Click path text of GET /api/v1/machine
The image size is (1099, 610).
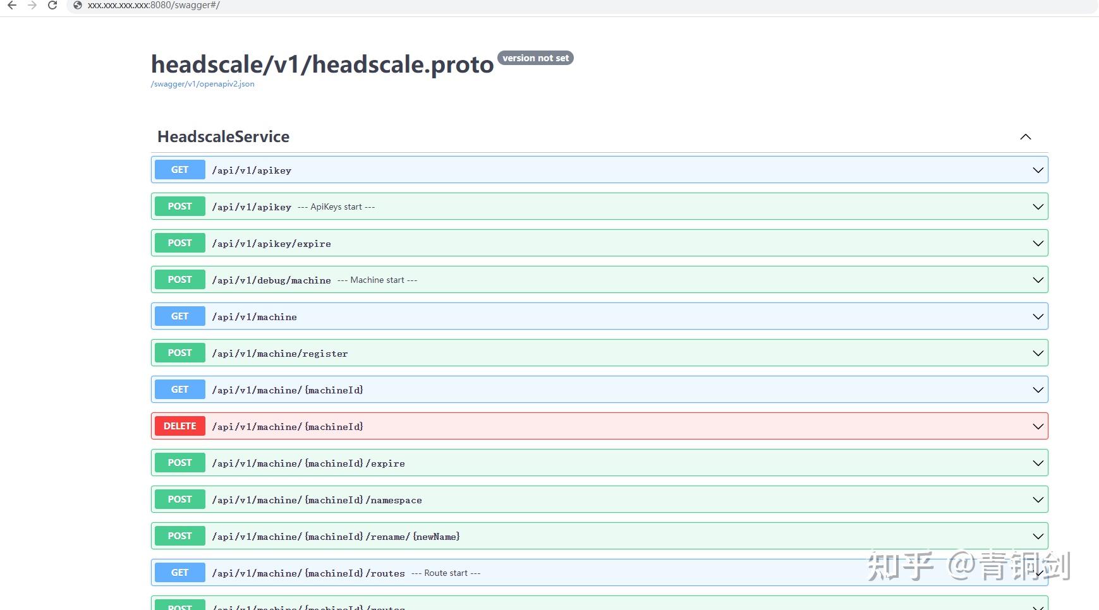[254, 317]
